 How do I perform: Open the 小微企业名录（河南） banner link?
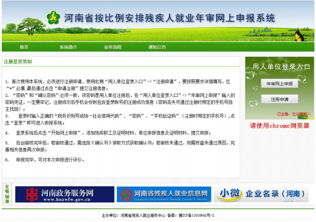261,195
